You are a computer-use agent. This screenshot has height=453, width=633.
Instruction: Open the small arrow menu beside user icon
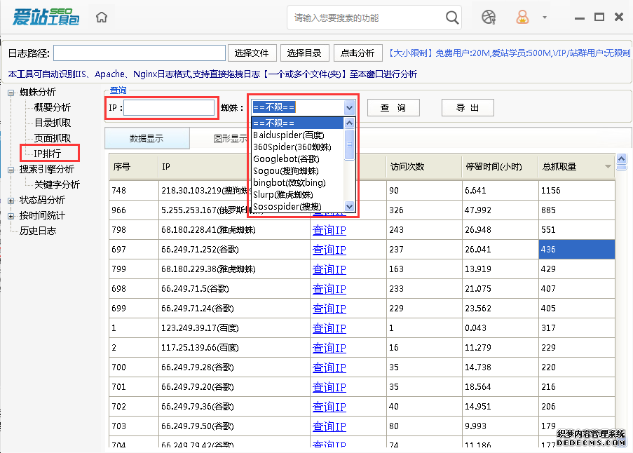point(545,18)
